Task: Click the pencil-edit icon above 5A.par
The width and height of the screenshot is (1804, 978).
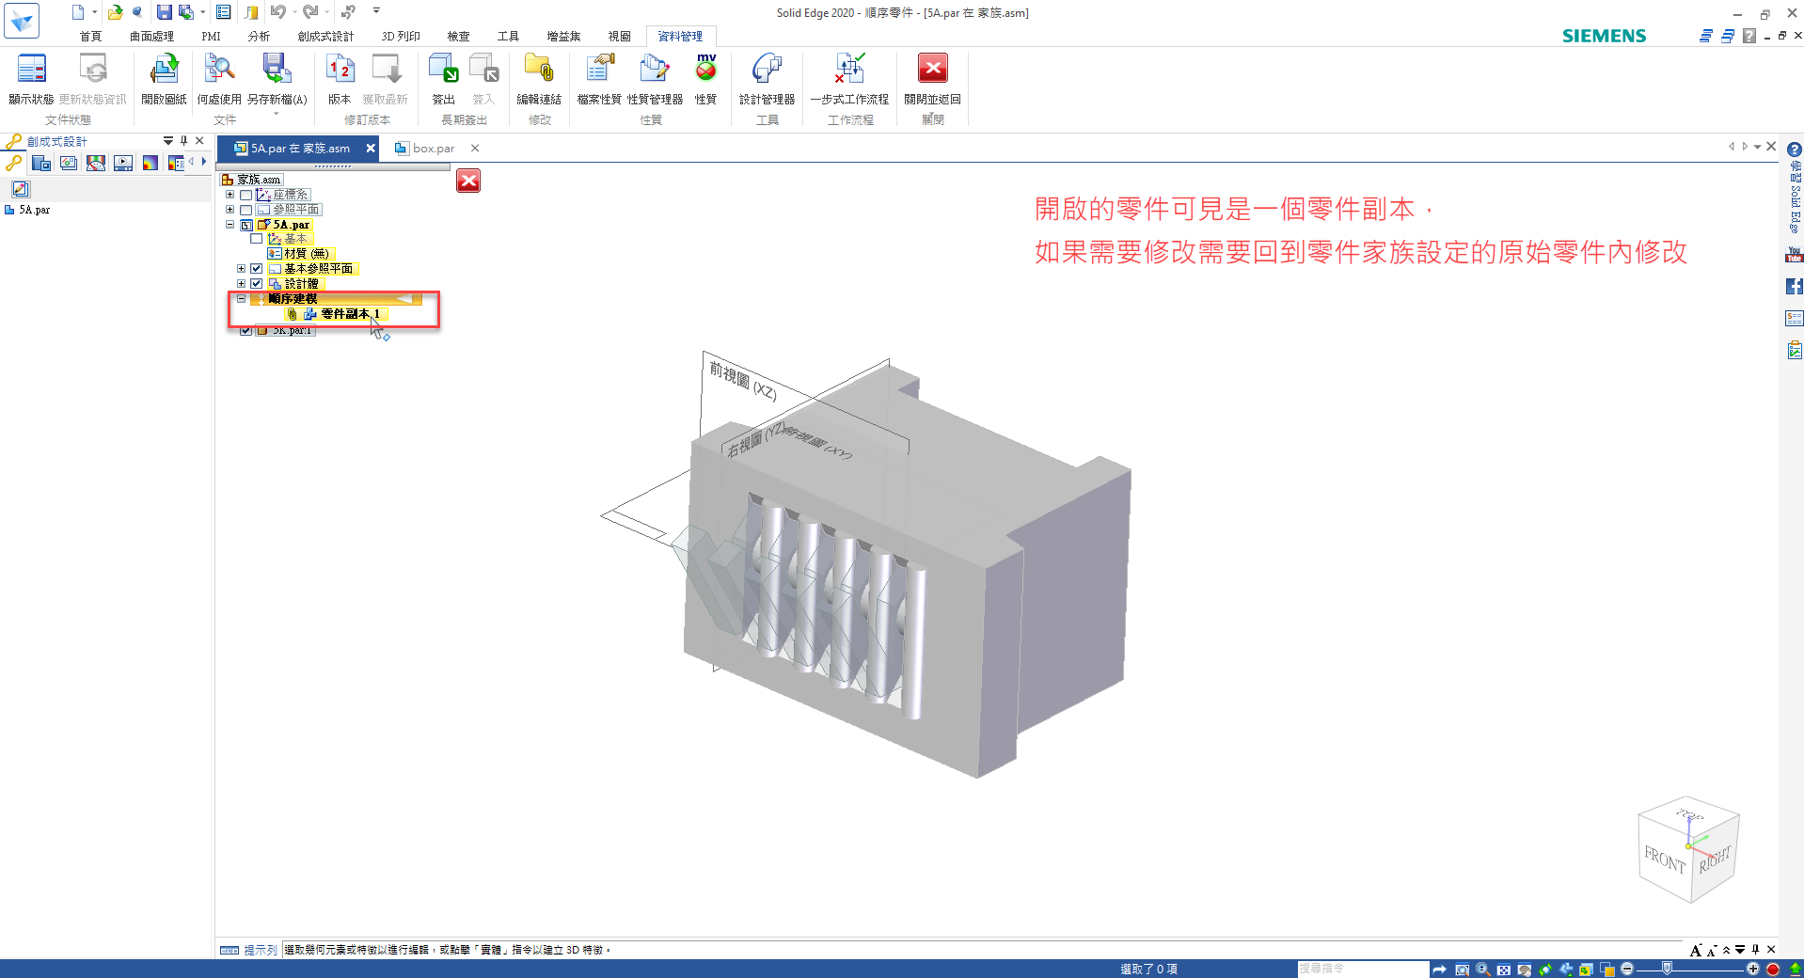Action: 21,189
